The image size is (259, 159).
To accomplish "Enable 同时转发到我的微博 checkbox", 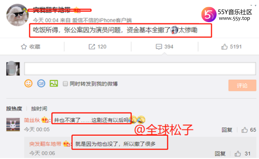I will pyautogui.click(x=65, y=84).
